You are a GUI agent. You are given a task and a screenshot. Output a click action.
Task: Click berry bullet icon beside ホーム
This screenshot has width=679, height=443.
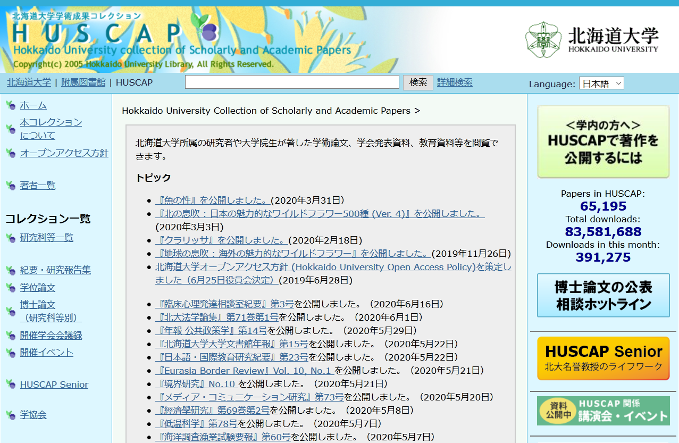(11, 105)
